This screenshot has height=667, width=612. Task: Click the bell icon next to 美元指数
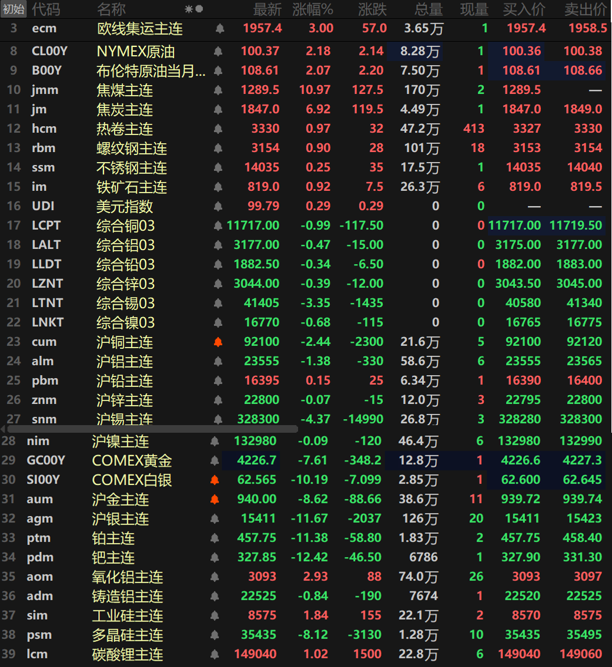point(218,207)
